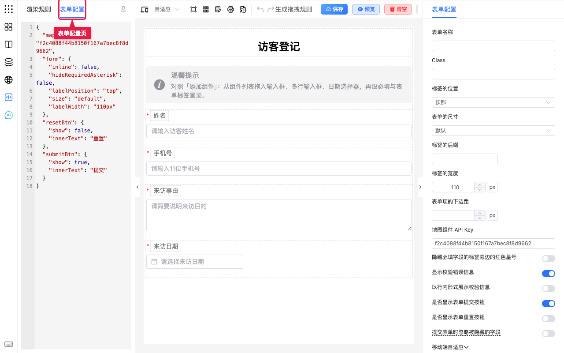Viewport: 564px width, 353px height.
Task: Switch to the 渲染规则 tab
Action: click(x=39, y=9)
